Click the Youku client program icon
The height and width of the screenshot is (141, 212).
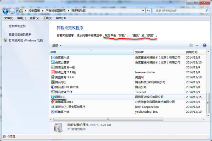[x=53, y=112]
